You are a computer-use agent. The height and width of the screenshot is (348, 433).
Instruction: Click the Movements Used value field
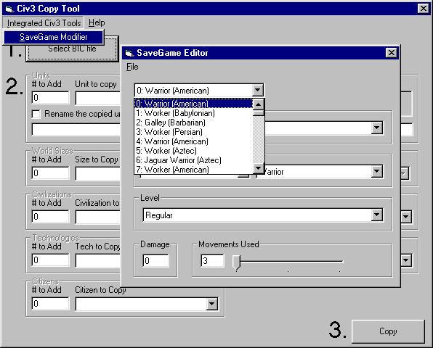212,260
